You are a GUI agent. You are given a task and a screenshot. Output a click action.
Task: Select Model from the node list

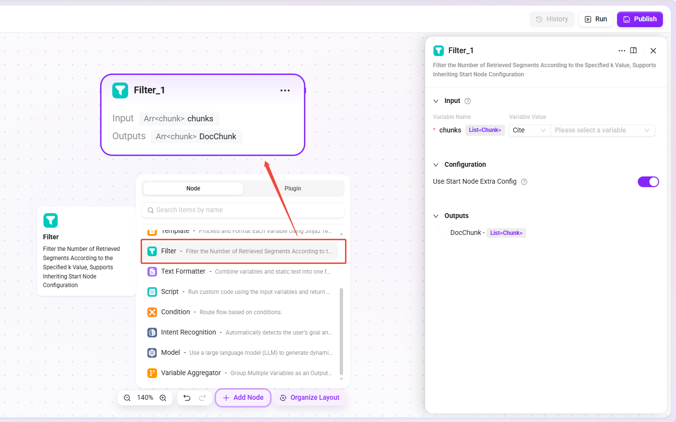coord(240,353)
